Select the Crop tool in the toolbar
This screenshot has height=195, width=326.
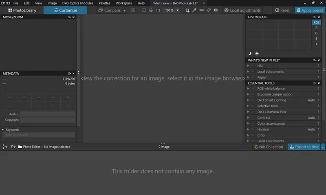click(x=187, y=10)
